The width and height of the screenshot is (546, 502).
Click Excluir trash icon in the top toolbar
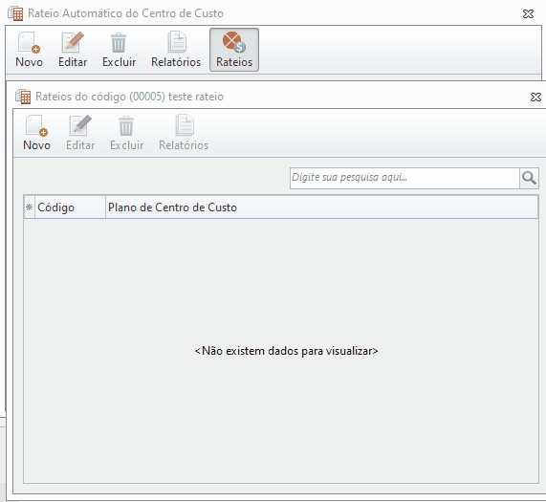point(119,50)
